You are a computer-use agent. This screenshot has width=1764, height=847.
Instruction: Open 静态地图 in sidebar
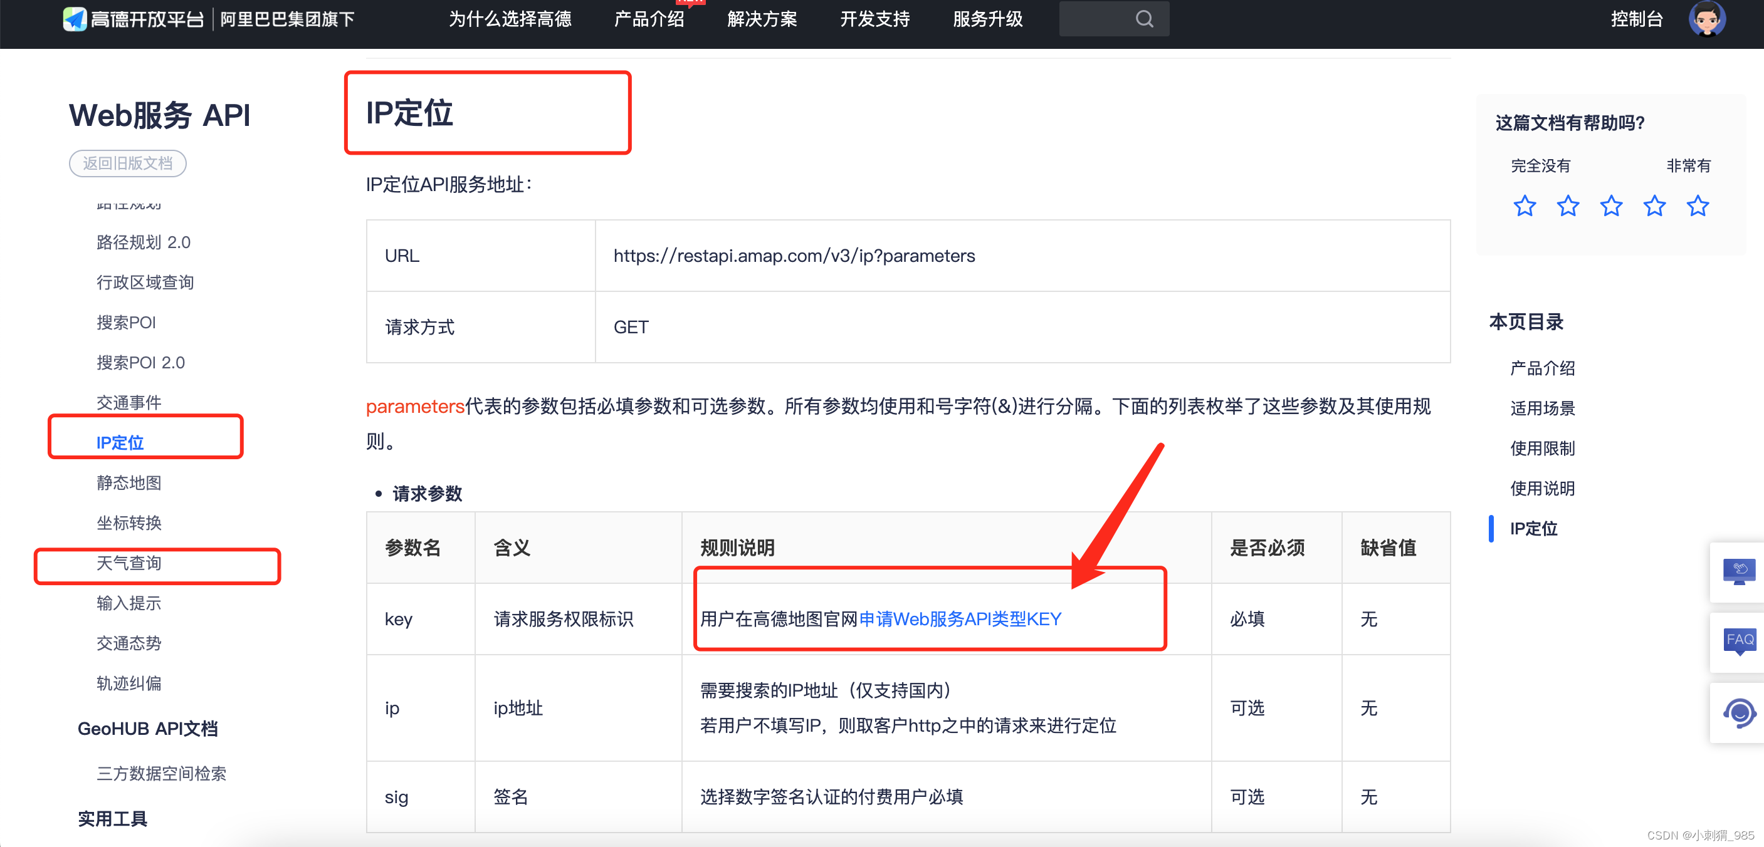[129, 483]
